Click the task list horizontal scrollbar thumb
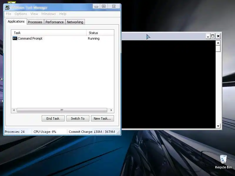 pos(62,110)
